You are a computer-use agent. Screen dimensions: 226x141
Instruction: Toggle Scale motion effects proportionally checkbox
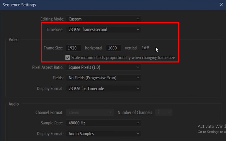coord(68,58)
